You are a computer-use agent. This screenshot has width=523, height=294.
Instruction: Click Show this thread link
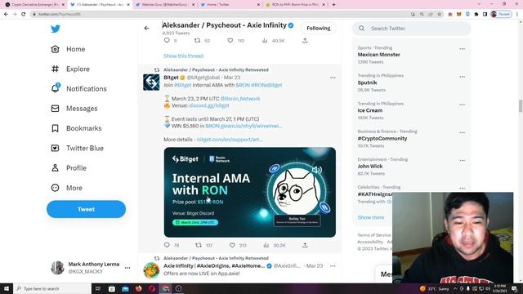coord(183,56)
